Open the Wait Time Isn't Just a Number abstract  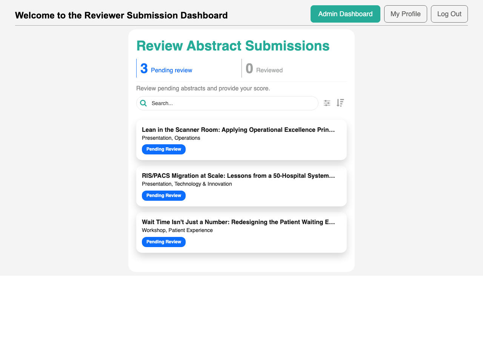tap(241, 232)
